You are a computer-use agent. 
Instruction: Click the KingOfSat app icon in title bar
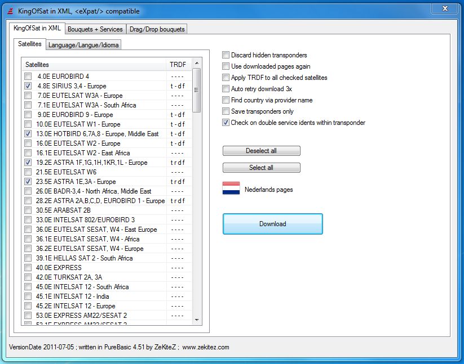(x=11, y=11)
